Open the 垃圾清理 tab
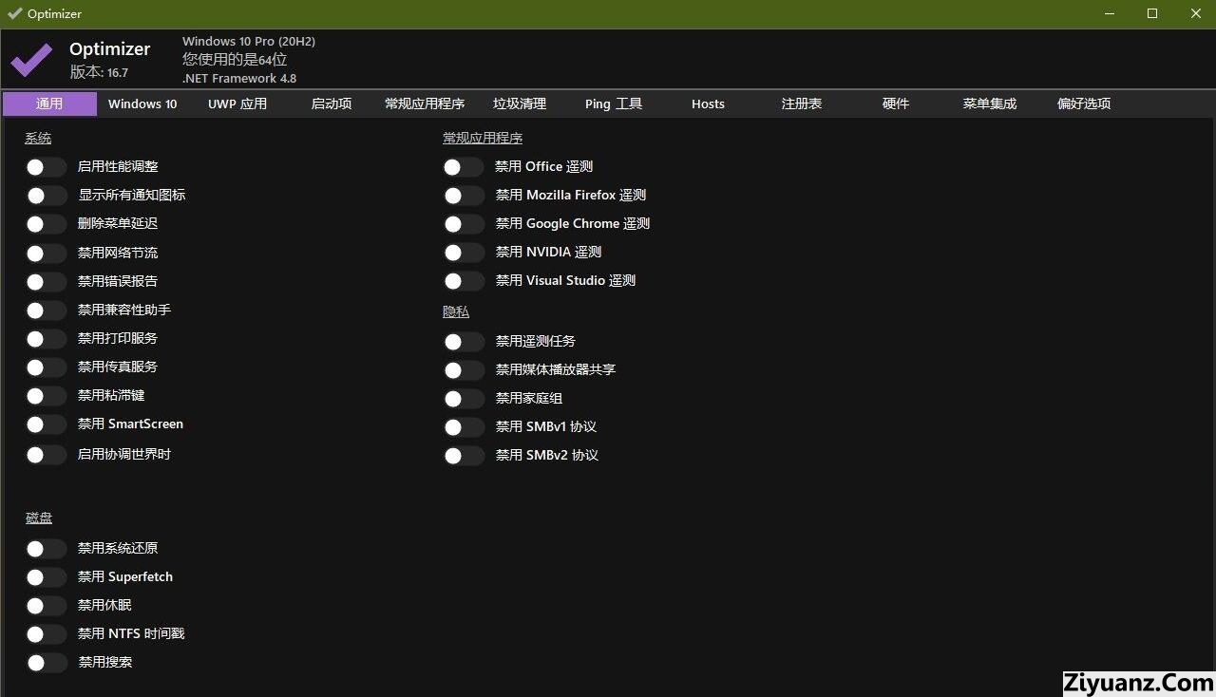The image size is (1216, 697). [520, 104]
